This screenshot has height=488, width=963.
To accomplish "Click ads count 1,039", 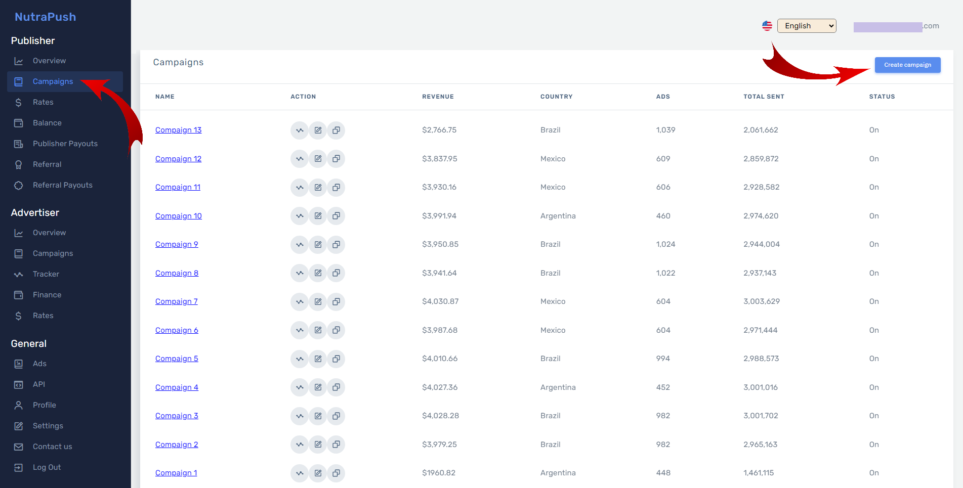I will (x=665, y=130).
